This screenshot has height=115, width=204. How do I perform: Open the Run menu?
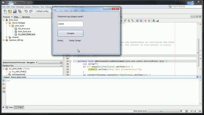(42, 7)
